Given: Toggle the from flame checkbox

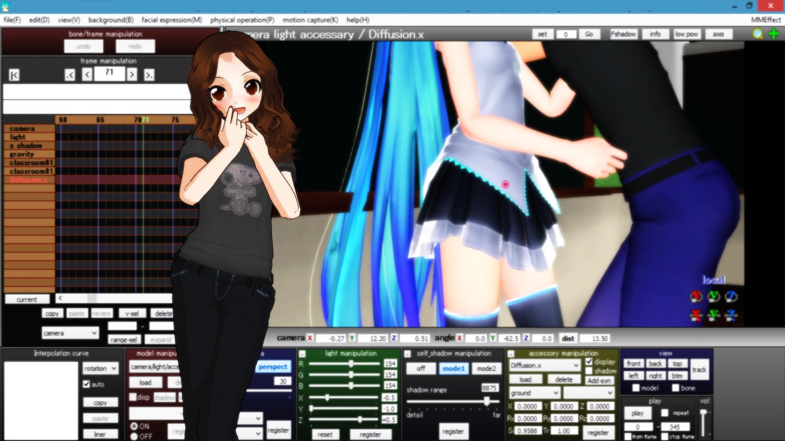Looking at the screenshot, I should 628,436.
